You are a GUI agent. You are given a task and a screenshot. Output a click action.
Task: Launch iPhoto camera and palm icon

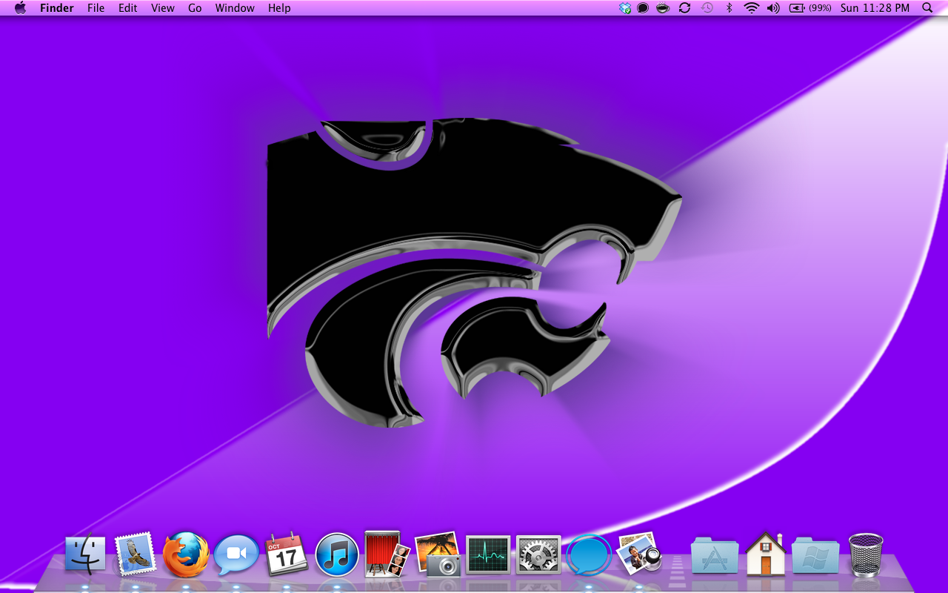point(438,554)
